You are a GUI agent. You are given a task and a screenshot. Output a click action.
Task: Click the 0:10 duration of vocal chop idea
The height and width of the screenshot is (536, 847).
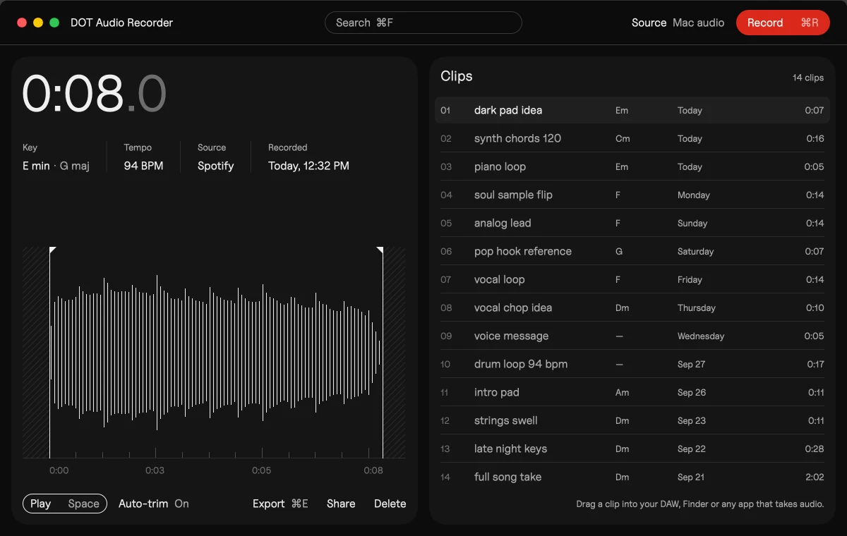(815, 307)
